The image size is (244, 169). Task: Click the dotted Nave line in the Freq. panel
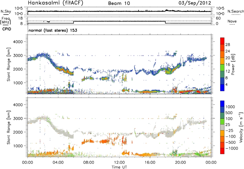pos(119,21)
